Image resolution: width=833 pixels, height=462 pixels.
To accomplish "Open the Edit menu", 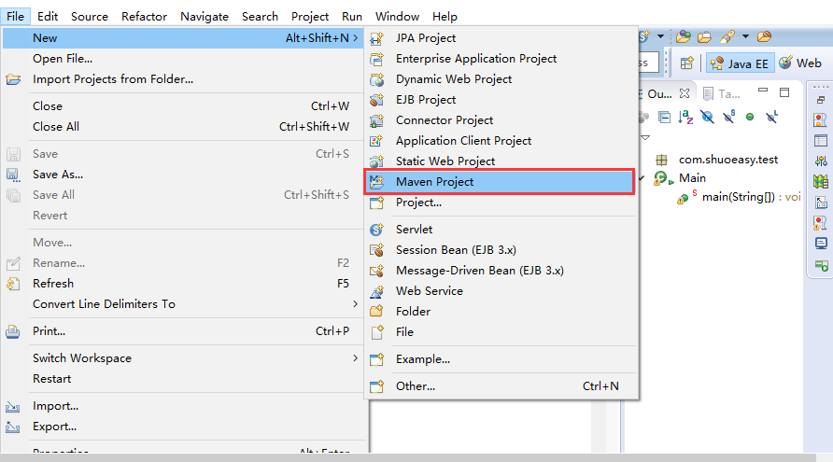I will click(48, 17).
